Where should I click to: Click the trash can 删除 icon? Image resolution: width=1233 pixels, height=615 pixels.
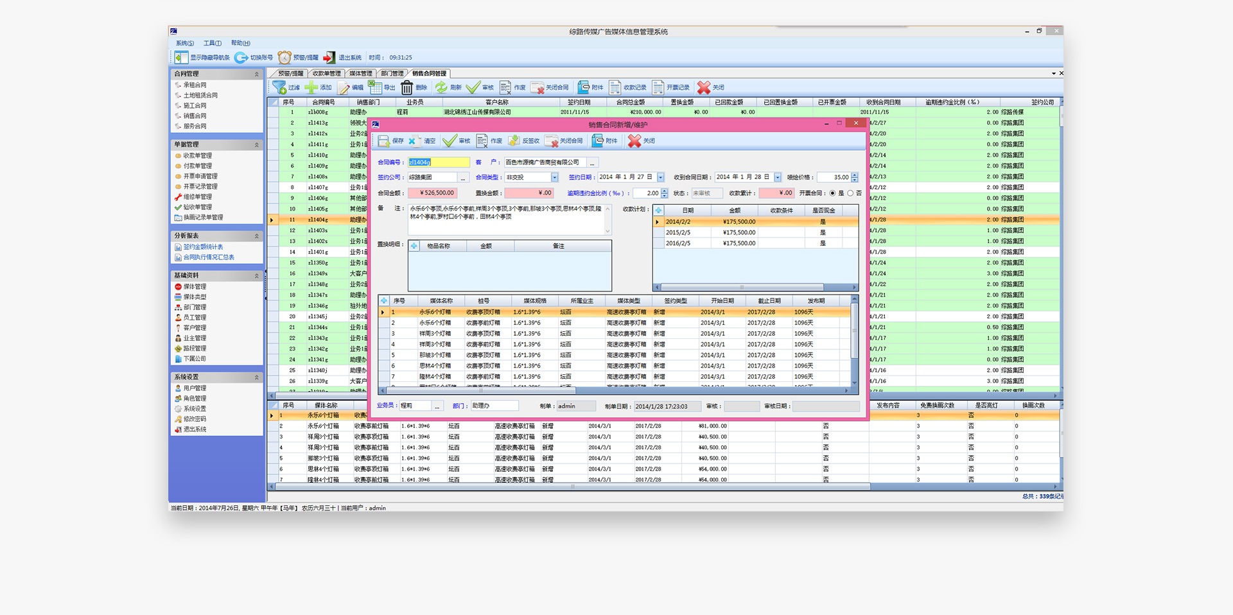click(x=407, y=87)
